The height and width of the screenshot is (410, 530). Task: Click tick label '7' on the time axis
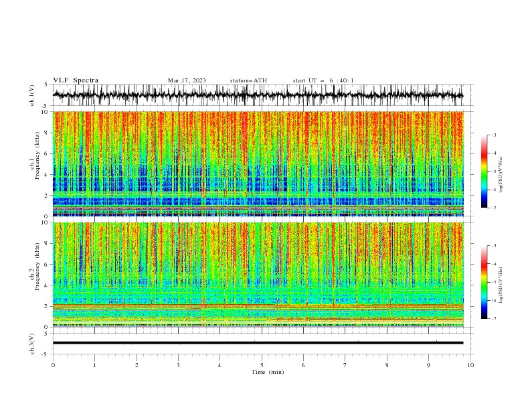[x=345, y=365]
